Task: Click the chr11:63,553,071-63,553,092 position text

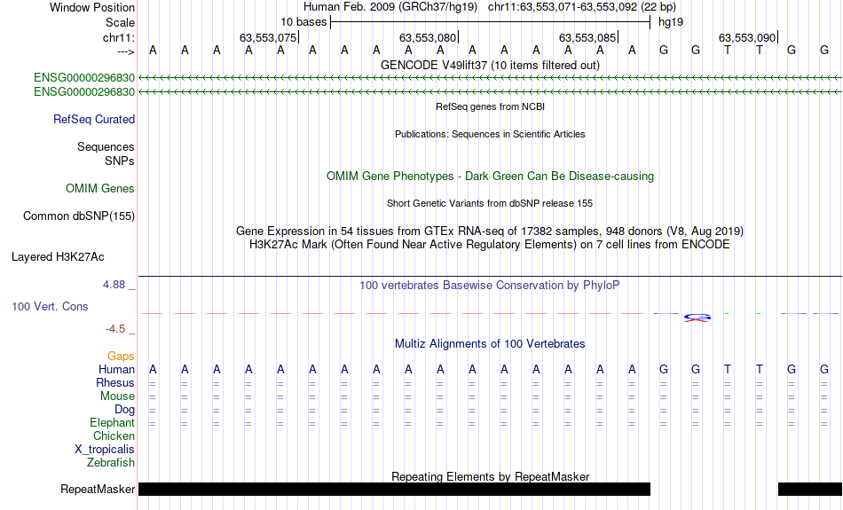Action: click(563, 7)
